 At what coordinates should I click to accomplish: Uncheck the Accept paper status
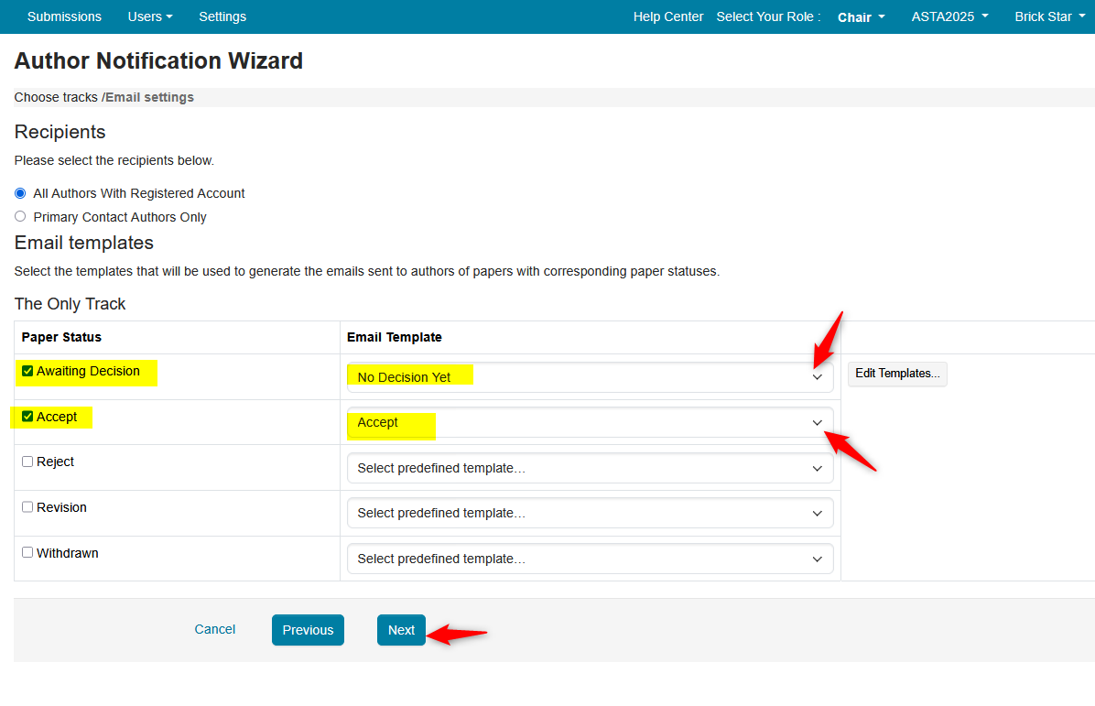(x=27, y=417)
